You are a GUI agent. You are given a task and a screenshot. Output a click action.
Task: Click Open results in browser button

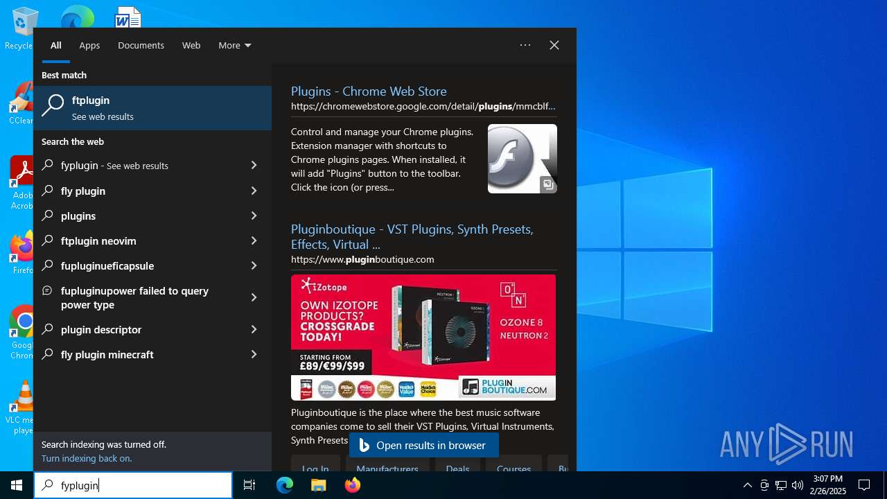point(424,445)
